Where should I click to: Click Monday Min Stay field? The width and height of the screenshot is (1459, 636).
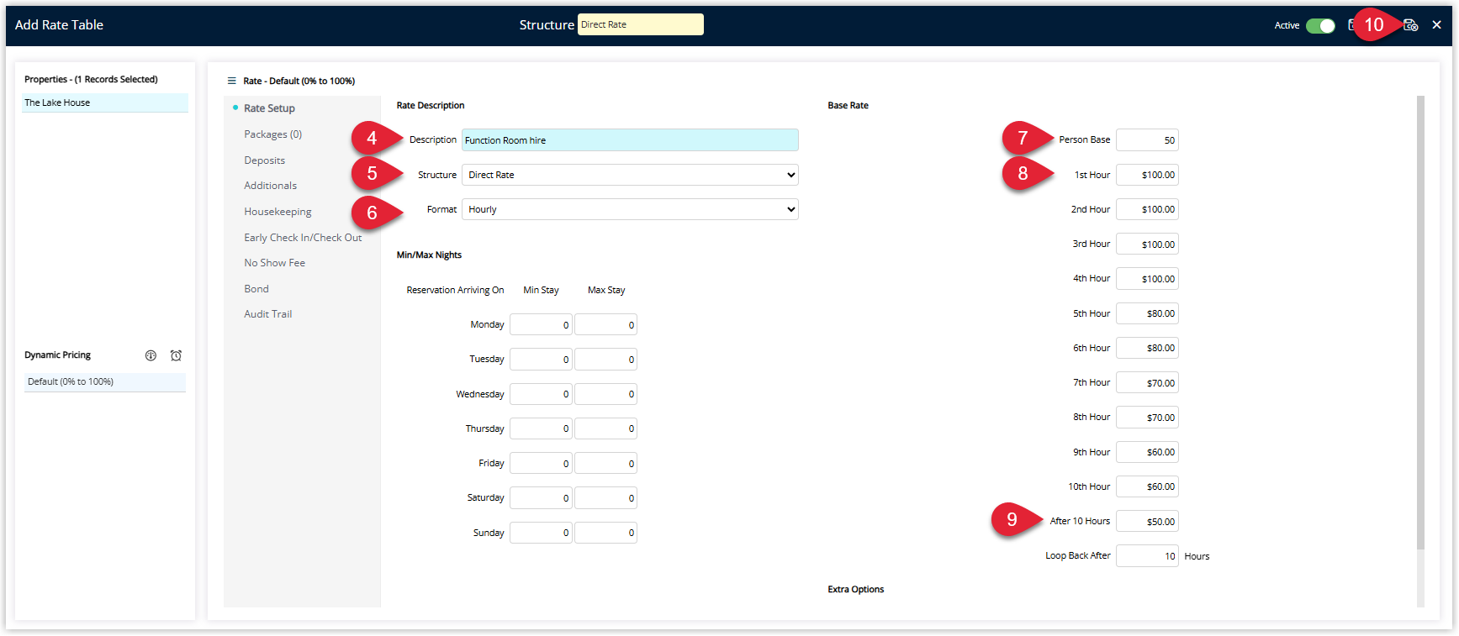tap(541, 325)
